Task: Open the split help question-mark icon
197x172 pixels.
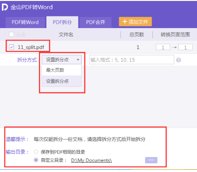Action: (178, 60)
